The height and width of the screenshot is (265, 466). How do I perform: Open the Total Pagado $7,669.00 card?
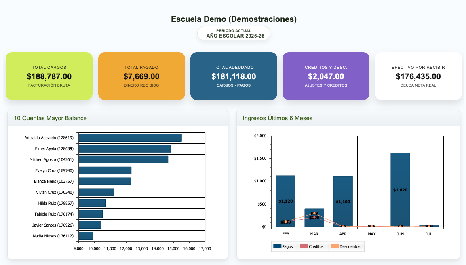[x=141, y=76]
